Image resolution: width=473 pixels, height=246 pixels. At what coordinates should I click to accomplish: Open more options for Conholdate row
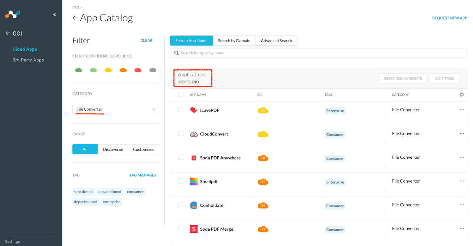[x=462, y=205]
